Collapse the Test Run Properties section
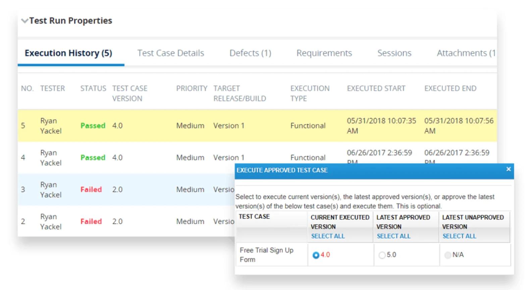Viewport: 530px width, 290px height. (x=24, y=21)
